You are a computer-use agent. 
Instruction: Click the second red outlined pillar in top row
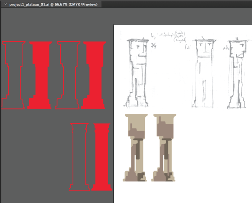click(68, 75)
